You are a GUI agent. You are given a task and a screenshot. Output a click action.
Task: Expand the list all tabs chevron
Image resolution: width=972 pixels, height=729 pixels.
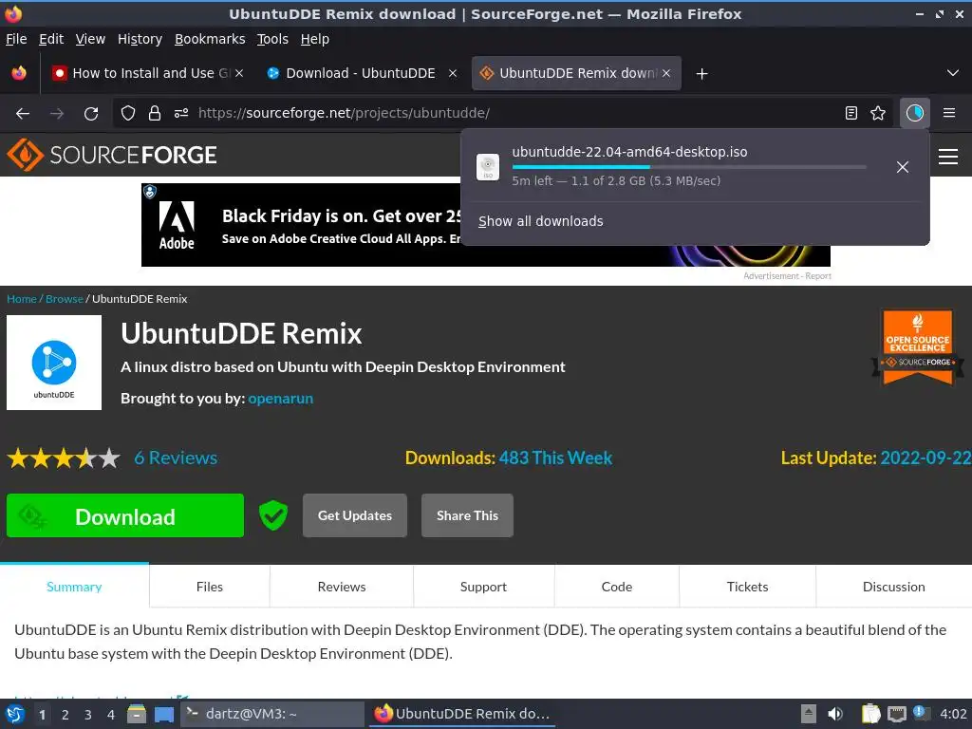click(x=953, y=73)
